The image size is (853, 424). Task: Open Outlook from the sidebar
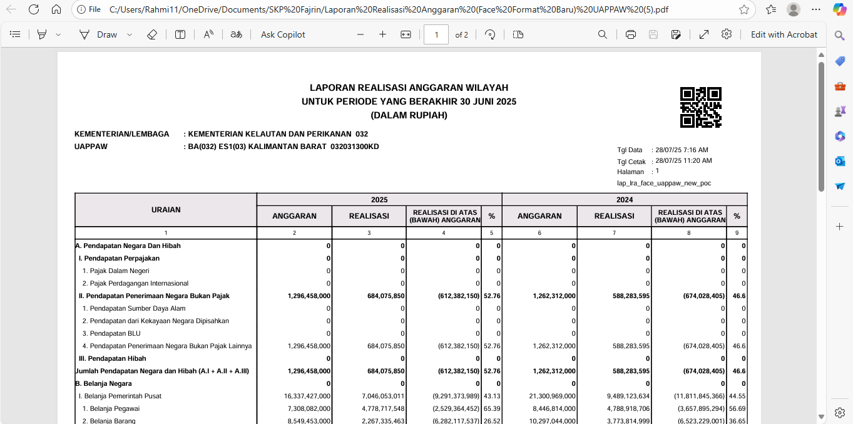coord(840,161)
